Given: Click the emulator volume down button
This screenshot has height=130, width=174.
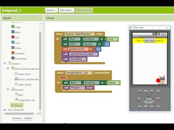Looking at the screenshot, I should (x=146, y=92).
